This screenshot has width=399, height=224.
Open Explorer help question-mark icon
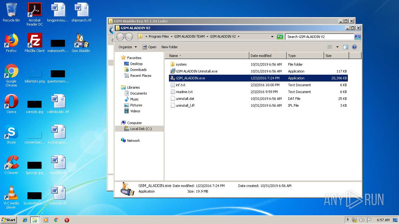pyautogui.click(x=354, y=47)
